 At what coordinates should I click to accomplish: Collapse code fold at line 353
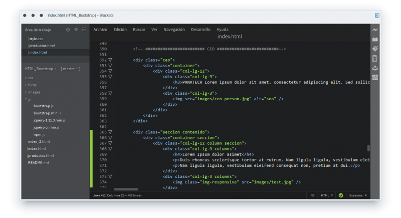point(110,66)
